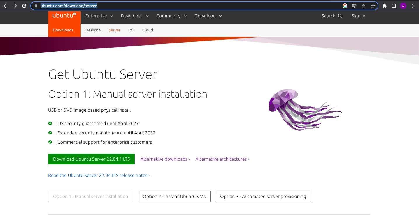This screenshot has height=224, width=419.
Task: Open the Alternative architectures link
Action: point(222,159)
